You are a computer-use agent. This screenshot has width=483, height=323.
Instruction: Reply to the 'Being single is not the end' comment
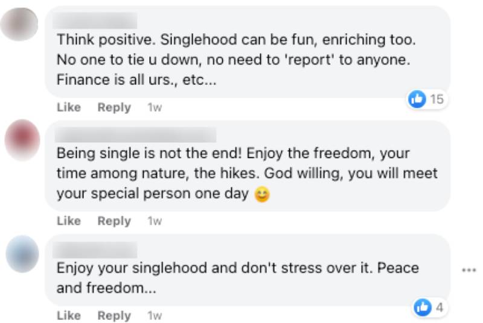[x=114, y=221]
